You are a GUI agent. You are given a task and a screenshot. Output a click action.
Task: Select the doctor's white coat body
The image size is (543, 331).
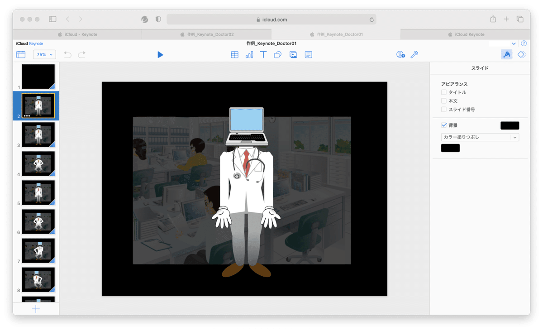point(246,181)
